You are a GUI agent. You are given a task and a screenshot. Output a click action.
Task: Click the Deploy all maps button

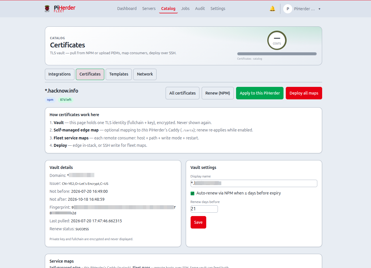pyautogui.click(x=304, y=93)
